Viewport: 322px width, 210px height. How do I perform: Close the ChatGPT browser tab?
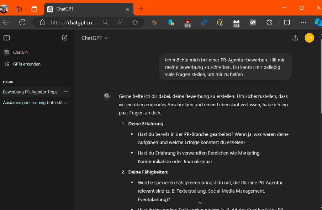[x=127, y=9]
